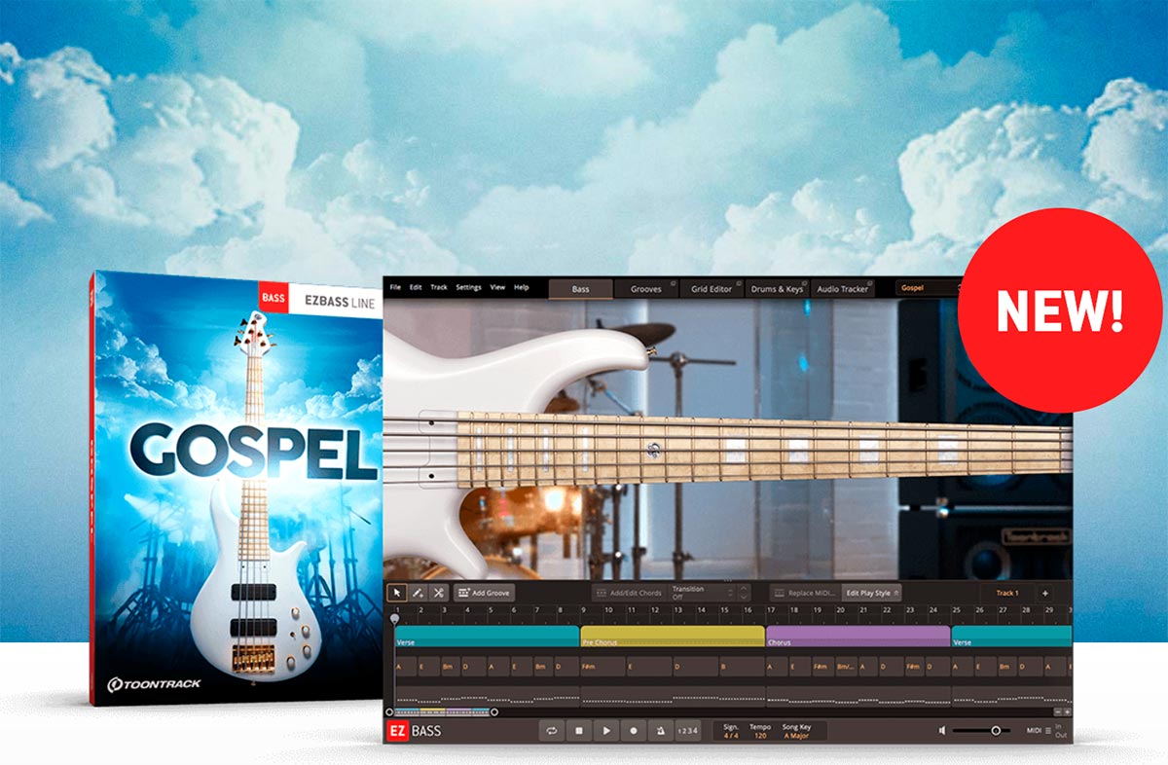The image size is (1168, 765).
Task: Pop out the Audio Tracker tab icon
Action: (x=871, y=284)
